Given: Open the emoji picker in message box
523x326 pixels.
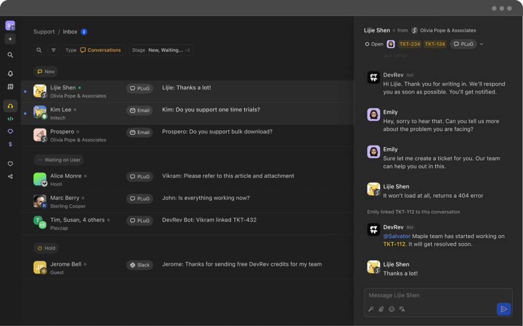Looking at the screenshot, I should tap(392, 309).
